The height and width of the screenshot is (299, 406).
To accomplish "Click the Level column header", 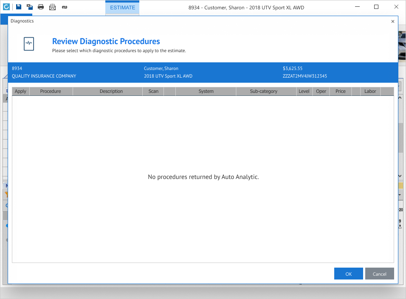I will 304,91.
